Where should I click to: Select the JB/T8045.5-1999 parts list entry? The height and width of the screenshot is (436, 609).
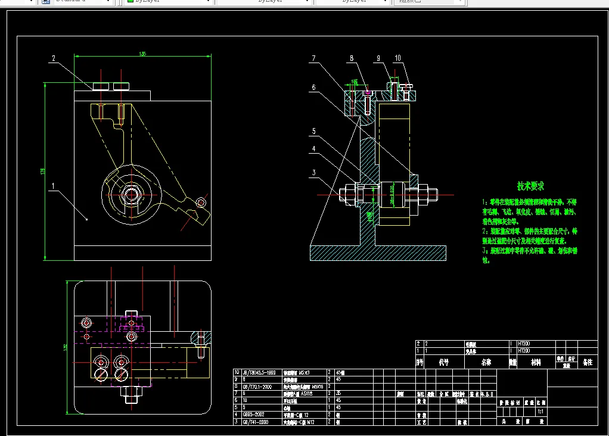coord(259,372)
